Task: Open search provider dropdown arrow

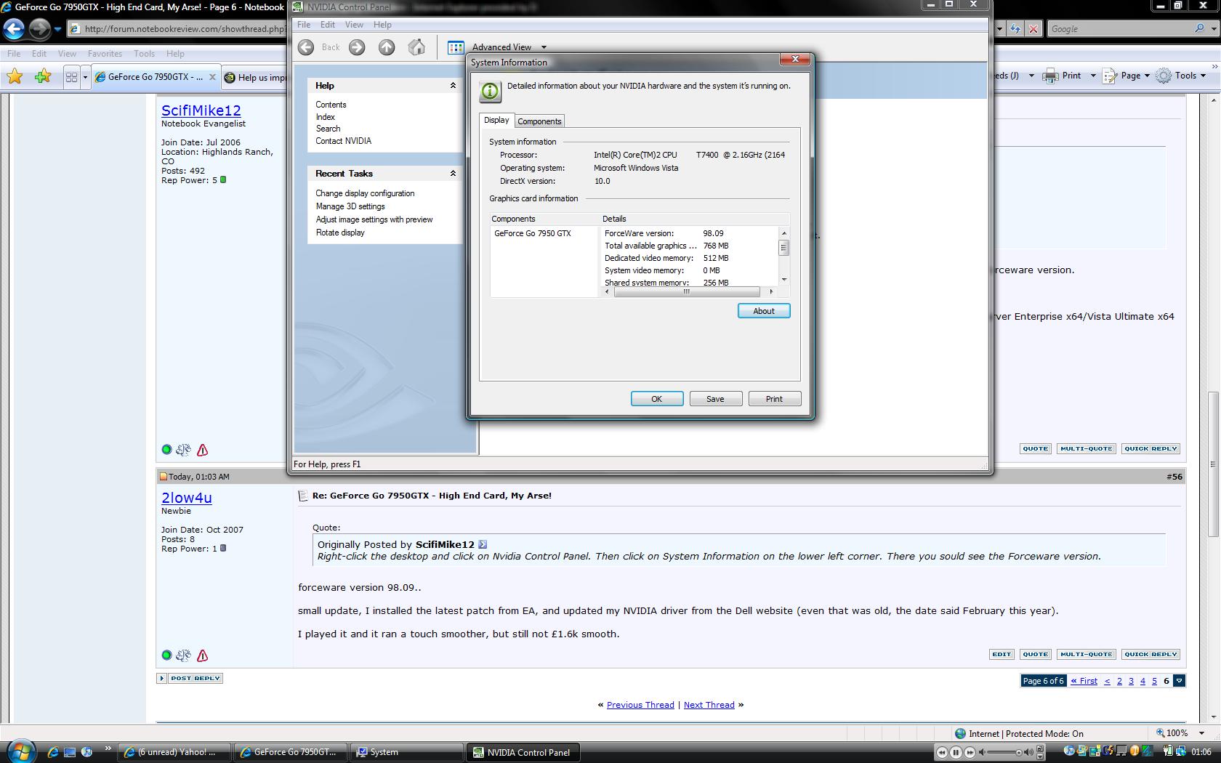Action: [x=1213, y=29]
